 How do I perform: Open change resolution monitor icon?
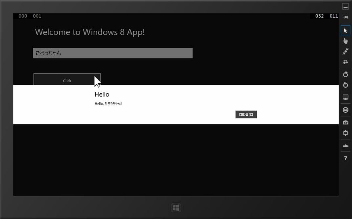pyautogui.click(x=346, y=97)
